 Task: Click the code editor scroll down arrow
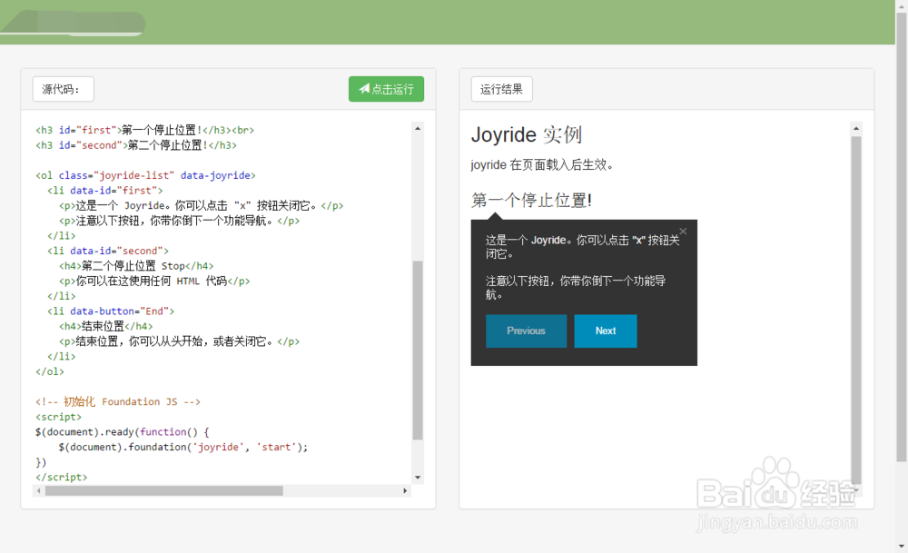pos(418,478)
